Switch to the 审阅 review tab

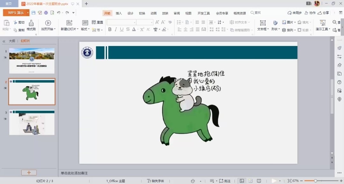[176, 13]
